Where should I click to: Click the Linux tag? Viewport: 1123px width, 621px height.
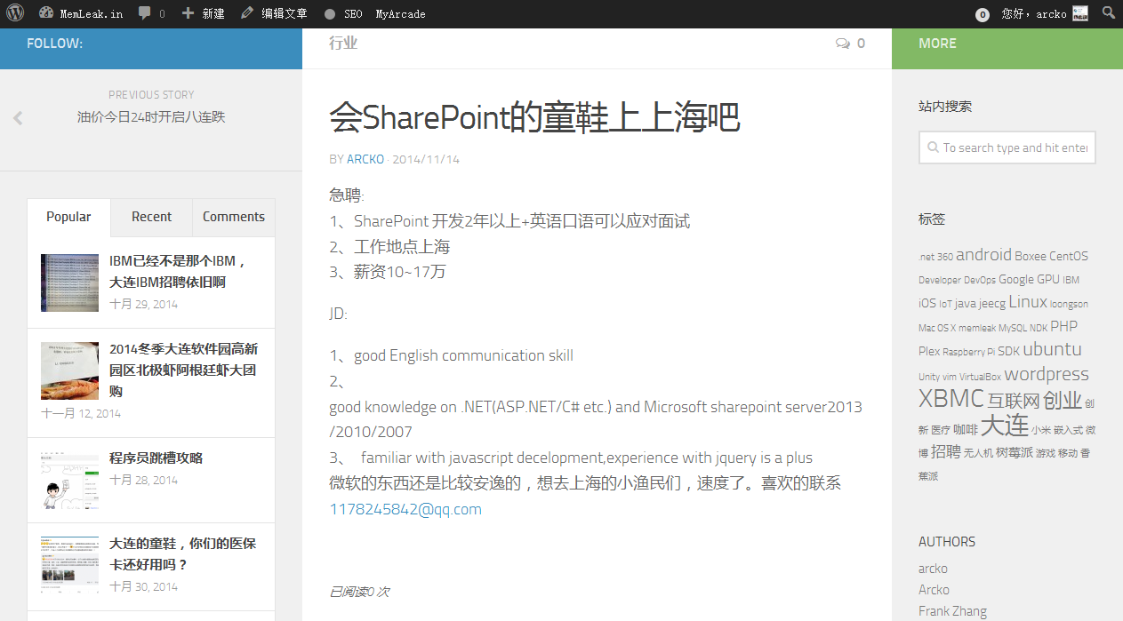click(x=1028, y=302)
